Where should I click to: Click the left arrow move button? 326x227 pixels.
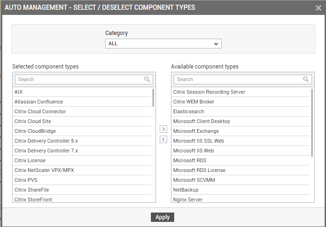(x=163, y=139)
